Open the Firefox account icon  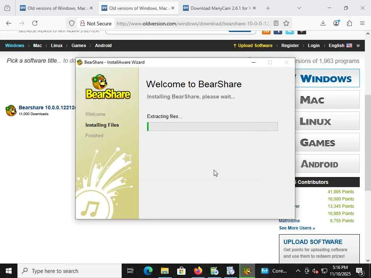click(x=336, y=23)
